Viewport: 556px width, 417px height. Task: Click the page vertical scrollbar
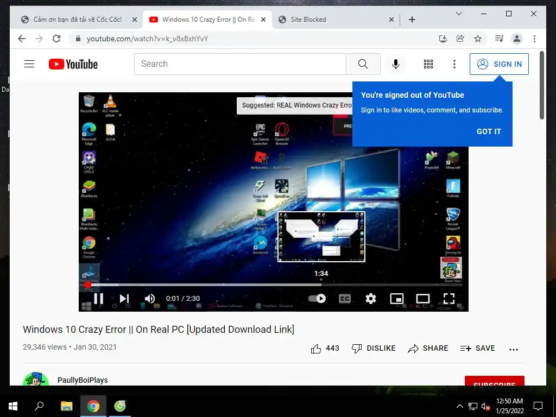541,85
